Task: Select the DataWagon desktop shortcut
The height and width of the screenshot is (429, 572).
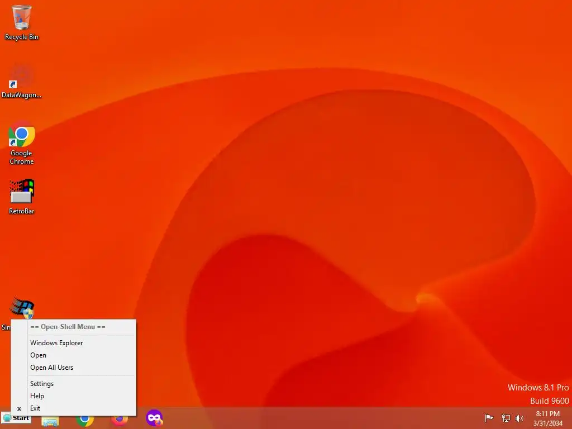Action: [x=22, y=81]
